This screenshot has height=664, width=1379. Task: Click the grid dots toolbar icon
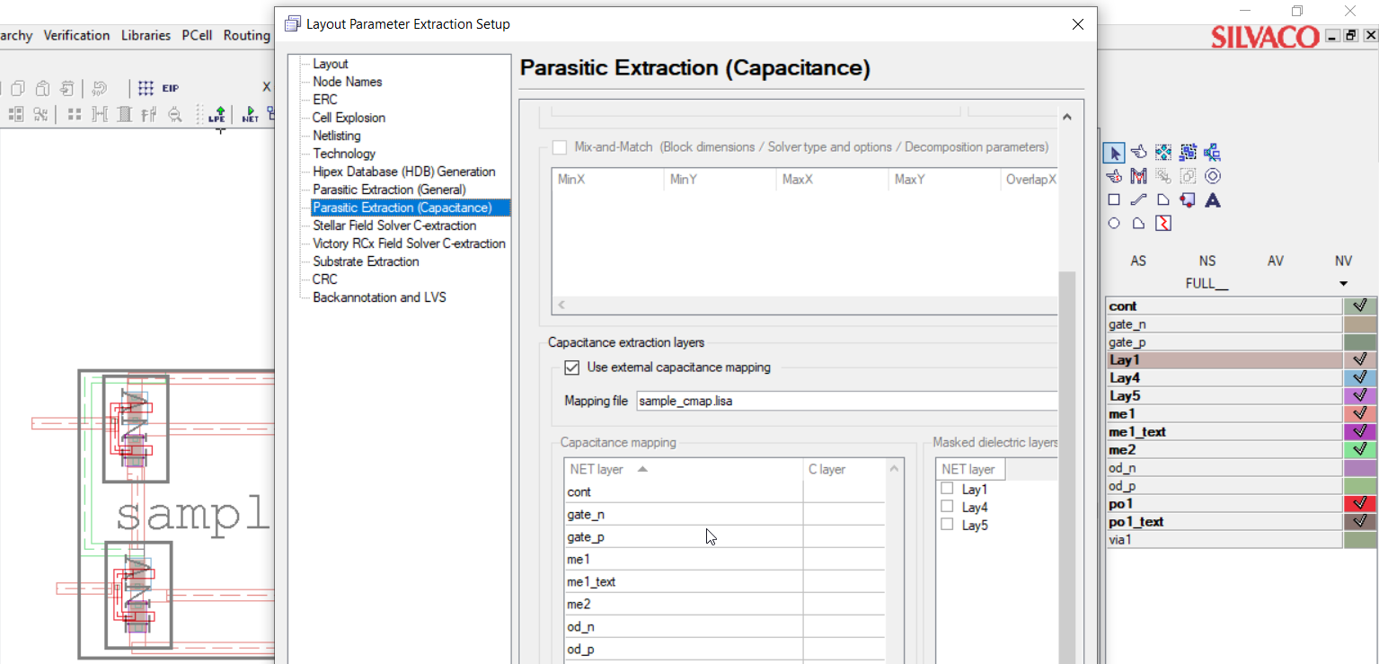tap(146, 88)
